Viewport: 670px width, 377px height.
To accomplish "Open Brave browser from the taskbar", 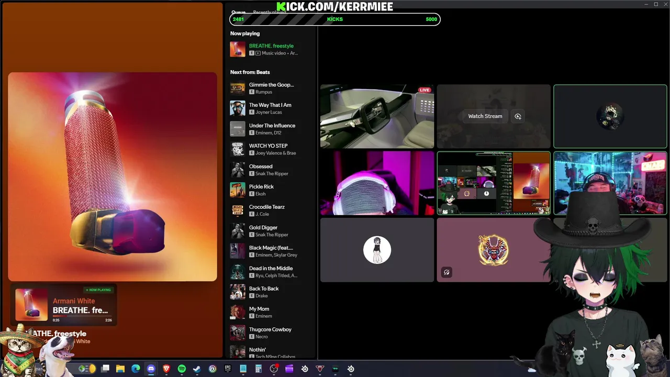I will [x=166, y=369].
